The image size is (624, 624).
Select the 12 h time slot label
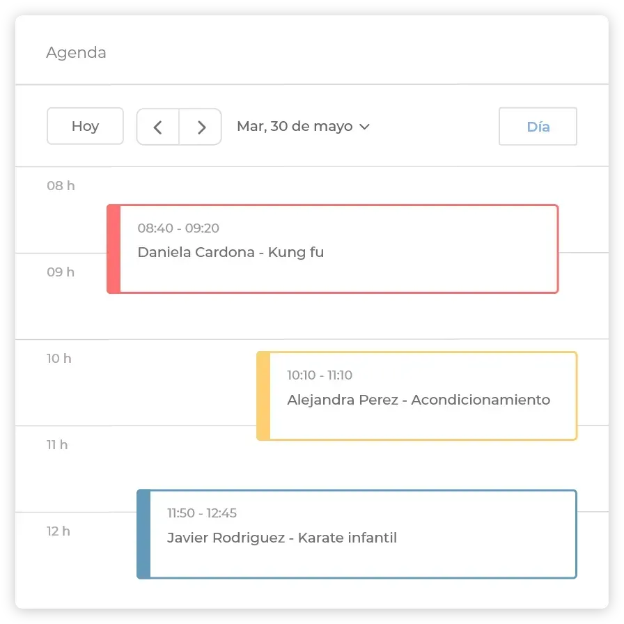pos(58,531)
